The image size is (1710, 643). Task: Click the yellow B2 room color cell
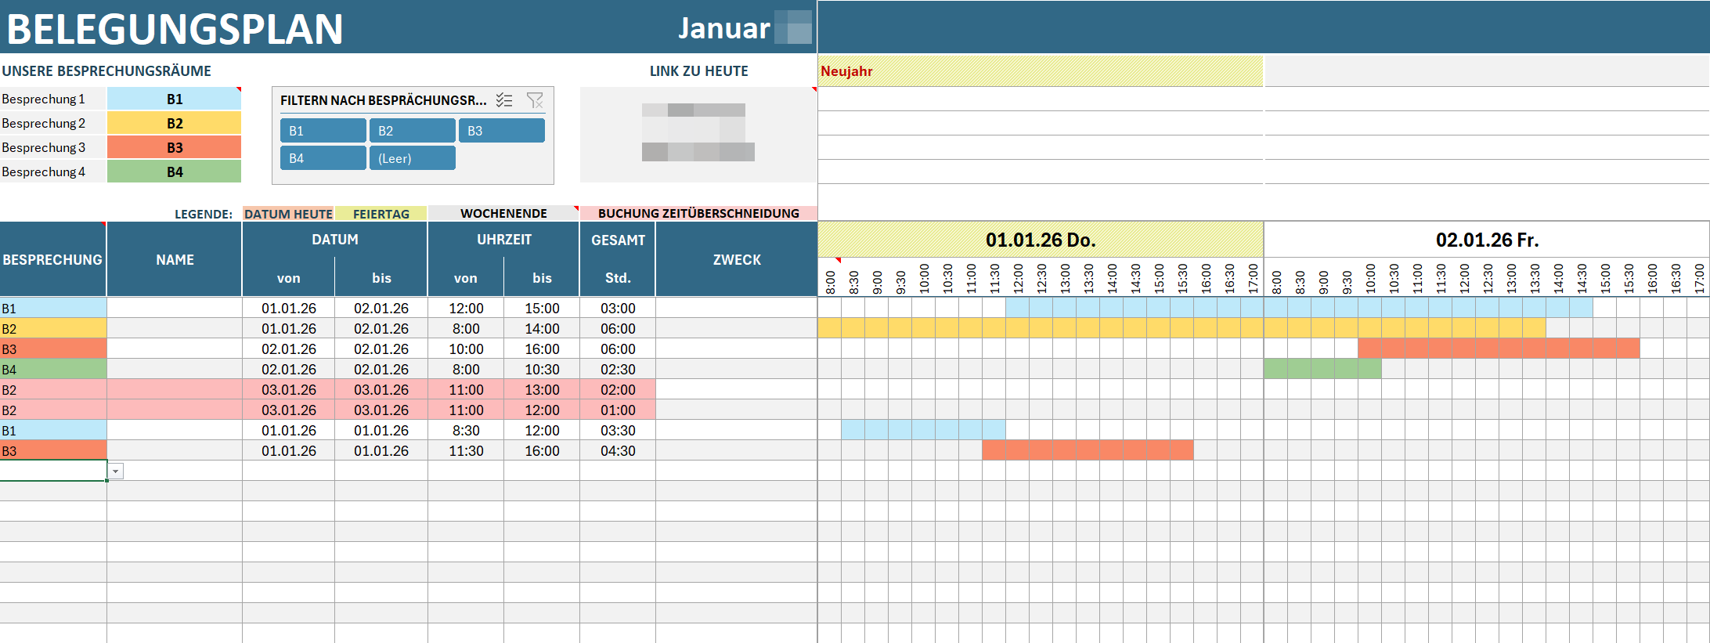[174, 124]
